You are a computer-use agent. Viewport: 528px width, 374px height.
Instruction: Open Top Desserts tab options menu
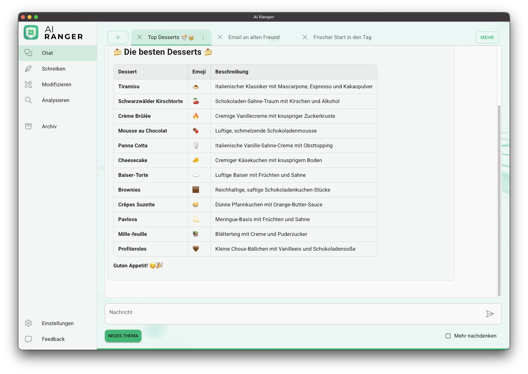point(203,37)
